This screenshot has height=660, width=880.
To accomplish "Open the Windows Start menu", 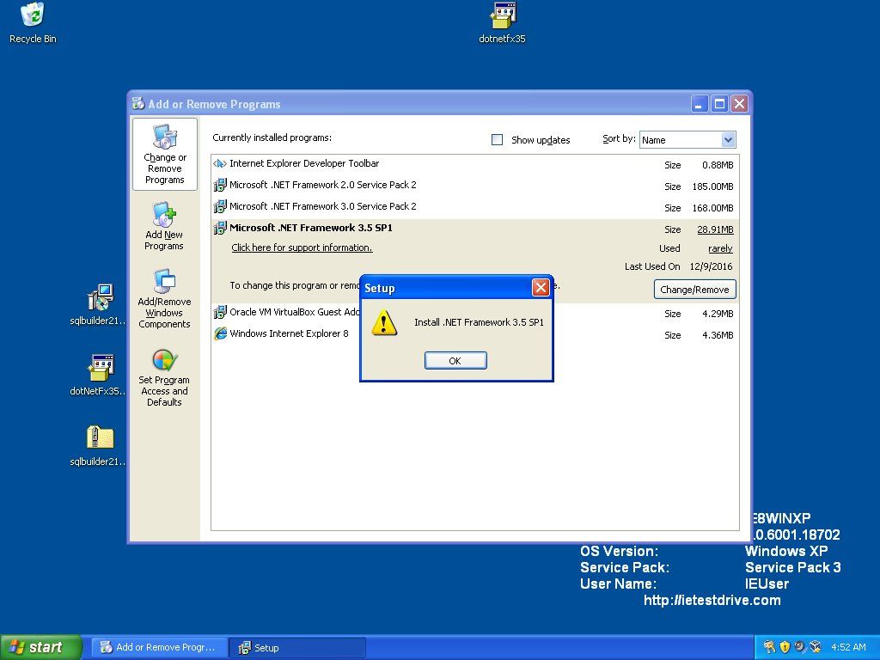I will tap(40, 647).
